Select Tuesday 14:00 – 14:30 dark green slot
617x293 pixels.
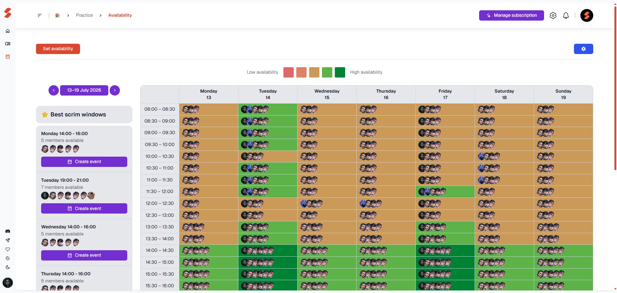[x=268, y=251]
